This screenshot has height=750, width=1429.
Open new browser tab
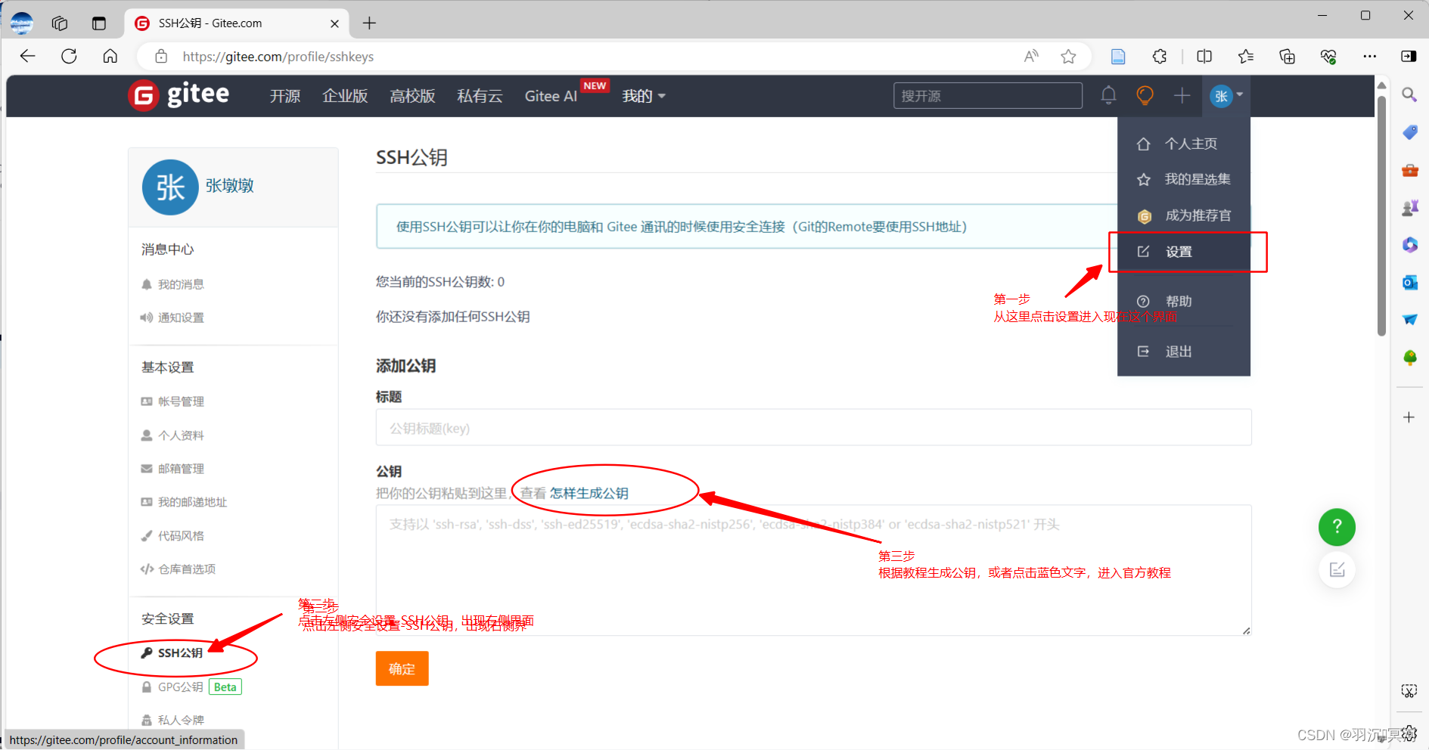(369, 23)
